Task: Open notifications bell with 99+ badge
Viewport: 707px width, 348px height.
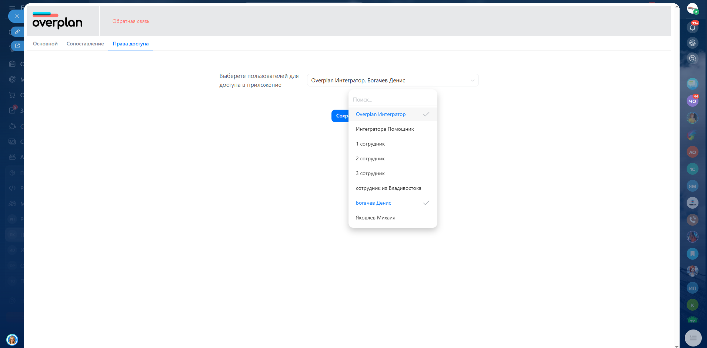Action: click(x=693, y=27)
